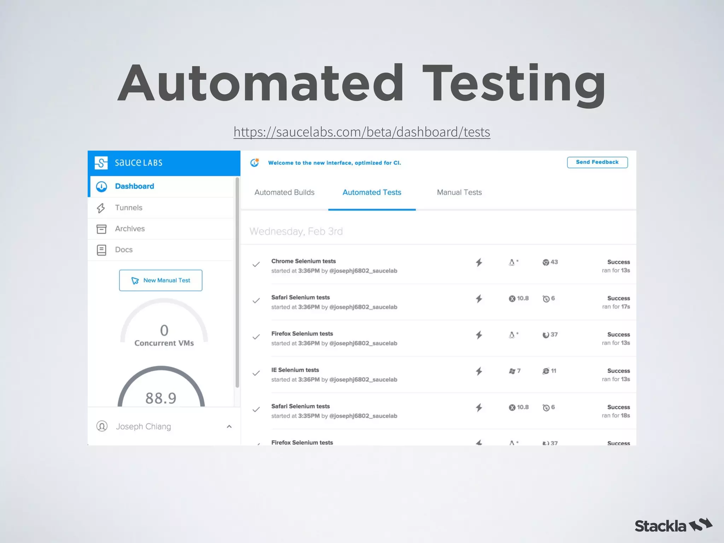This screenshot has height=543, width=724.
Task: Click the Joseph Chiang user avatar icon
Action: click(x=102, y=426)
